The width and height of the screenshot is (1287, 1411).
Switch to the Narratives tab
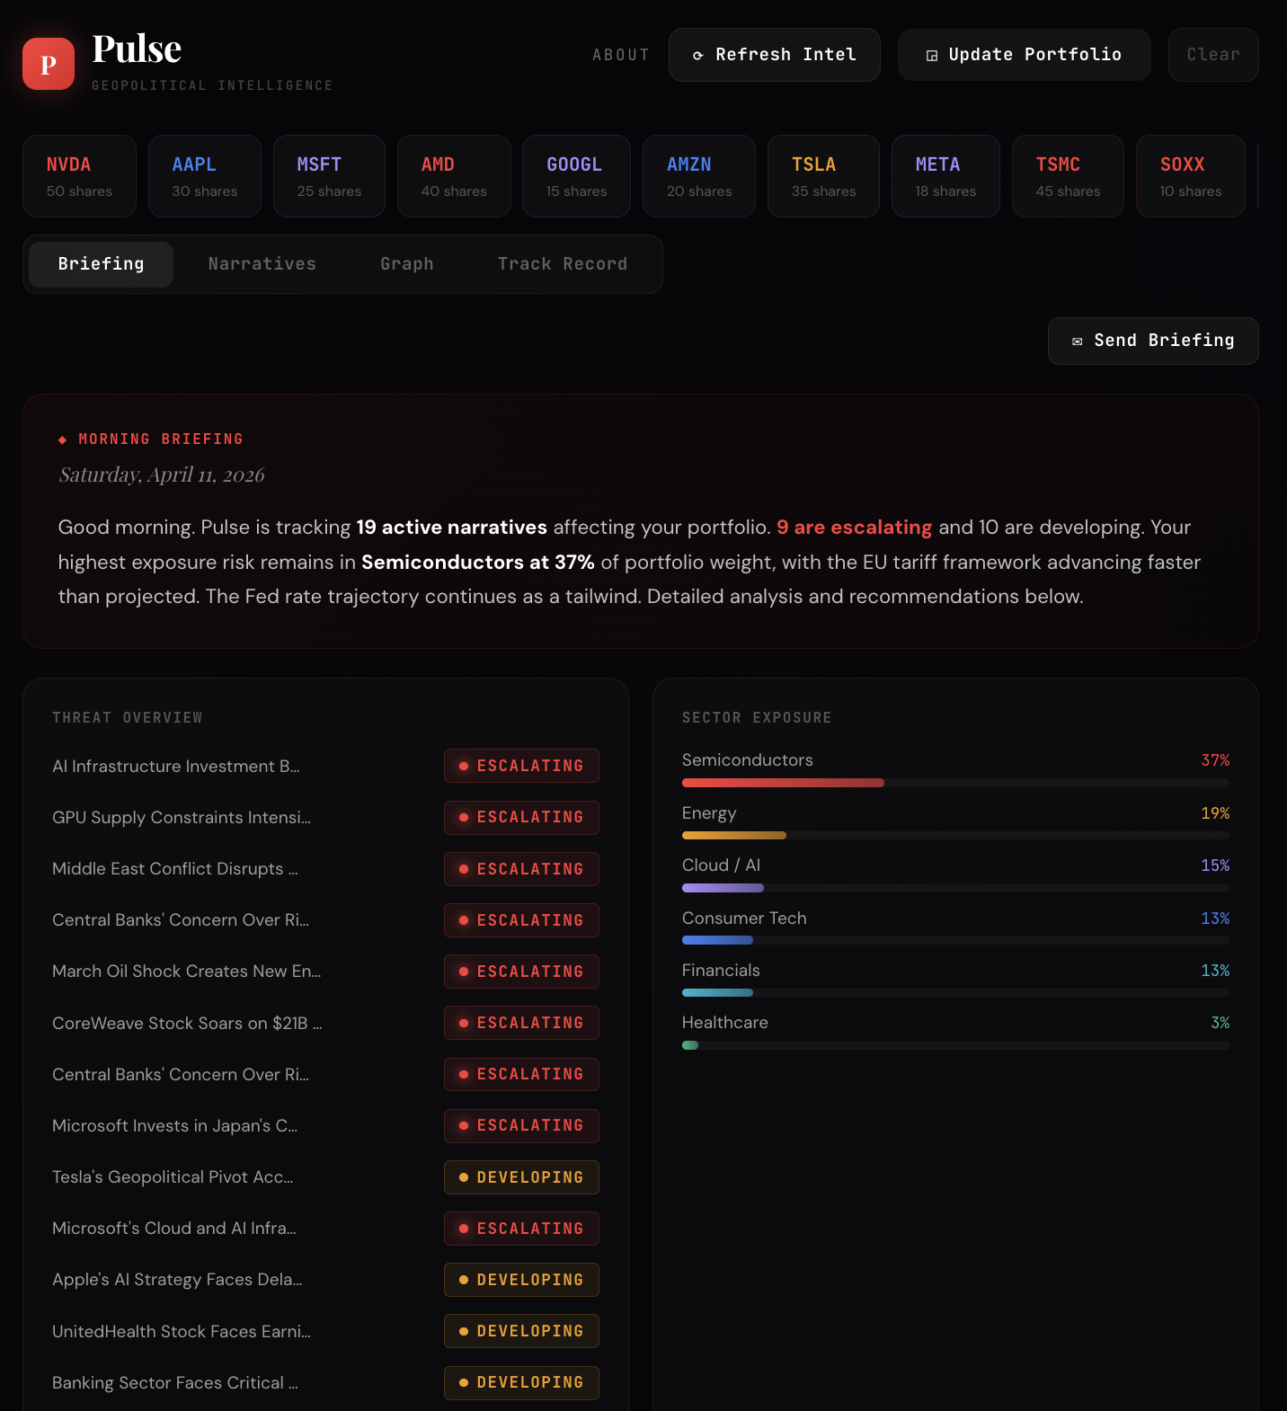point(262,264)
